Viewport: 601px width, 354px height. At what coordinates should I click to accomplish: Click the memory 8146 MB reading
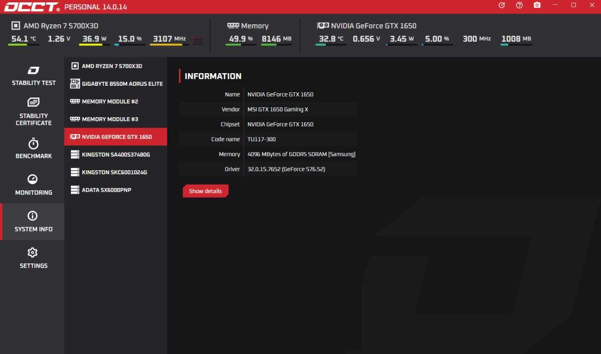pyautogui.click(x=277, y=39)
